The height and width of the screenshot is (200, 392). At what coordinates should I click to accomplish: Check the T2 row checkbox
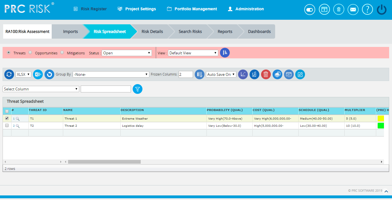pos(7,125)
